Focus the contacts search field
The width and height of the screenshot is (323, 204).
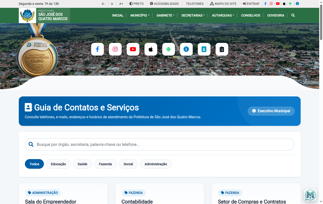[160, 144]
